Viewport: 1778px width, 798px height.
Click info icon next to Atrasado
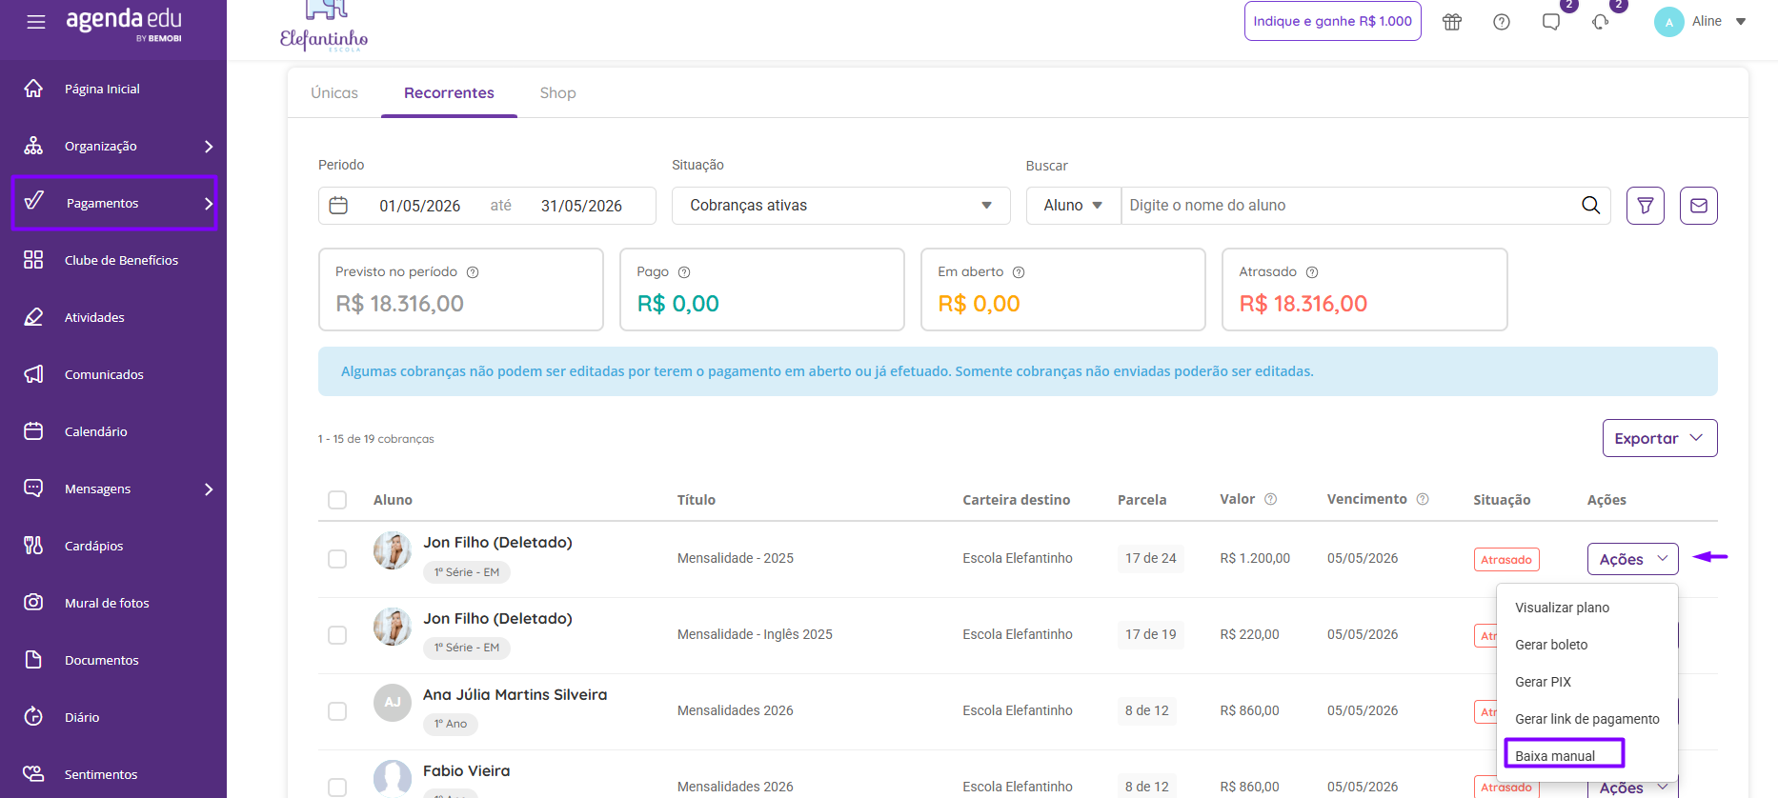pyautogui.click(x=1312, y=272)
